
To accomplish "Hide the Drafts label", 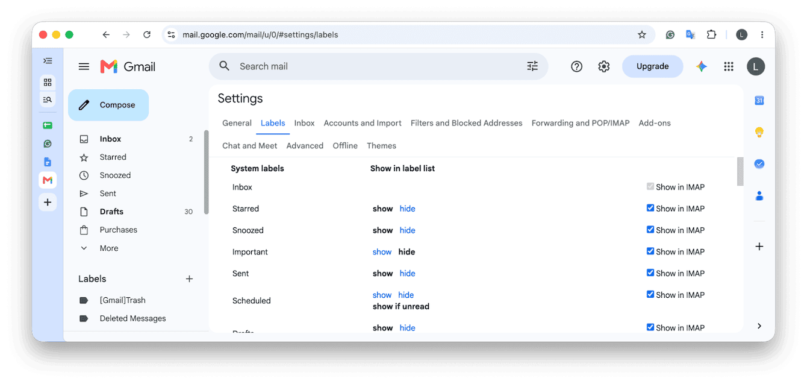I will [x=408, y=328].
